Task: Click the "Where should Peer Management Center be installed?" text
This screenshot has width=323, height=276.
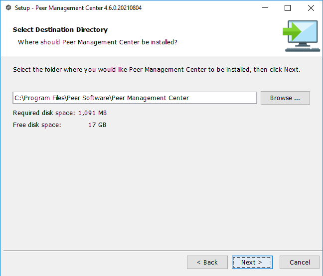Action: pyautogui.click(x=98, y=42)
